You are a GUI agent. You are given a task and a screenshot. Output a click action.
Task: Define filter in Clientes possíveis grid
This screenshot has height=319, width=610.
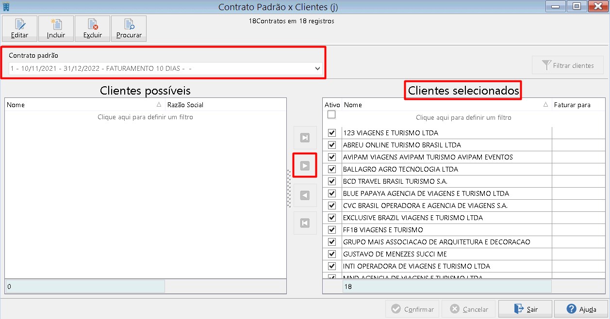tap(146, 117)
